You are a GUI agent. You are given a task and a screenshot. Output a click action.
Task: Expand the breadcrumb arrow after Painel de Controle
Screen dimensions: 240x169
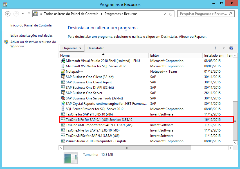[102, 14]
